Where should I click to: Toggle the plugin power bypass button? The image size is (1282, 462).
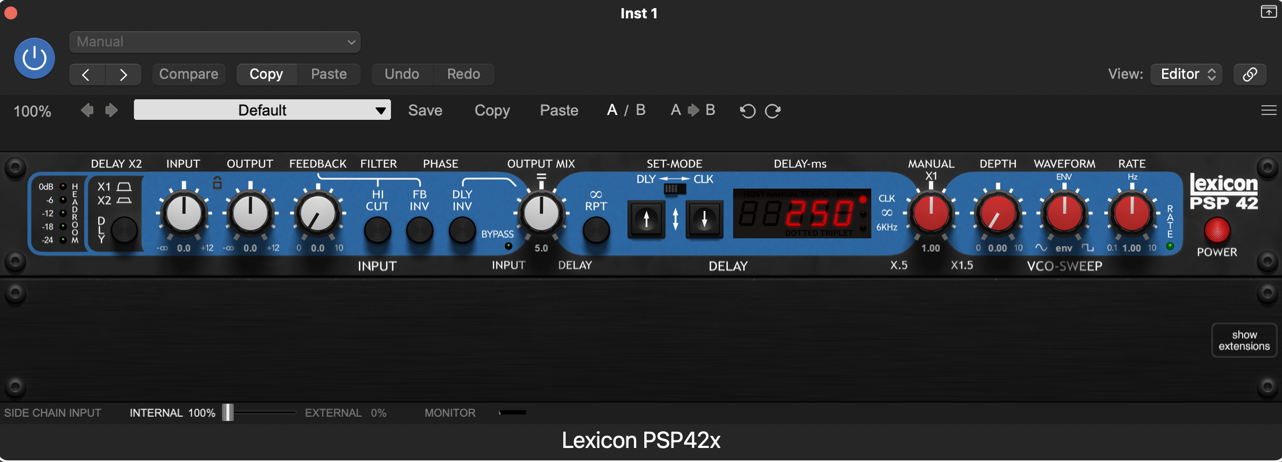pyautogui.click(x=35, y=58)
